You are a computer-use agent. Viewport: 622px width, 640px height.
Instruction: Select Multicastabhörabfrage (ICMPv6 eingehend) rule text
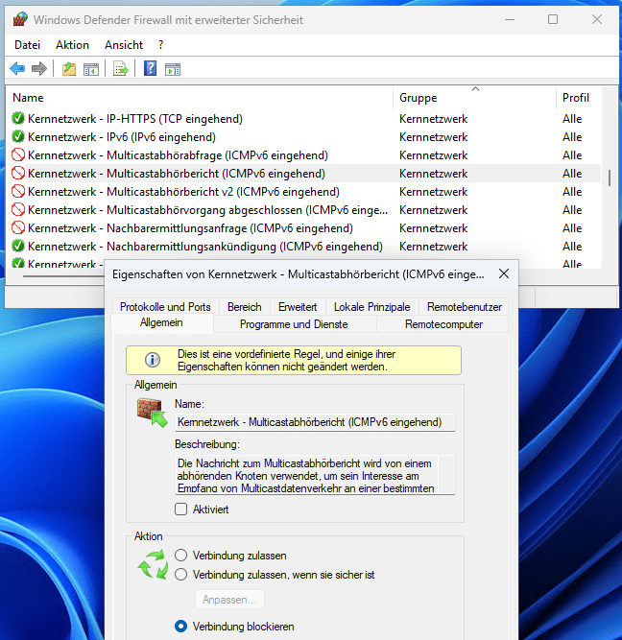[178, 155]
